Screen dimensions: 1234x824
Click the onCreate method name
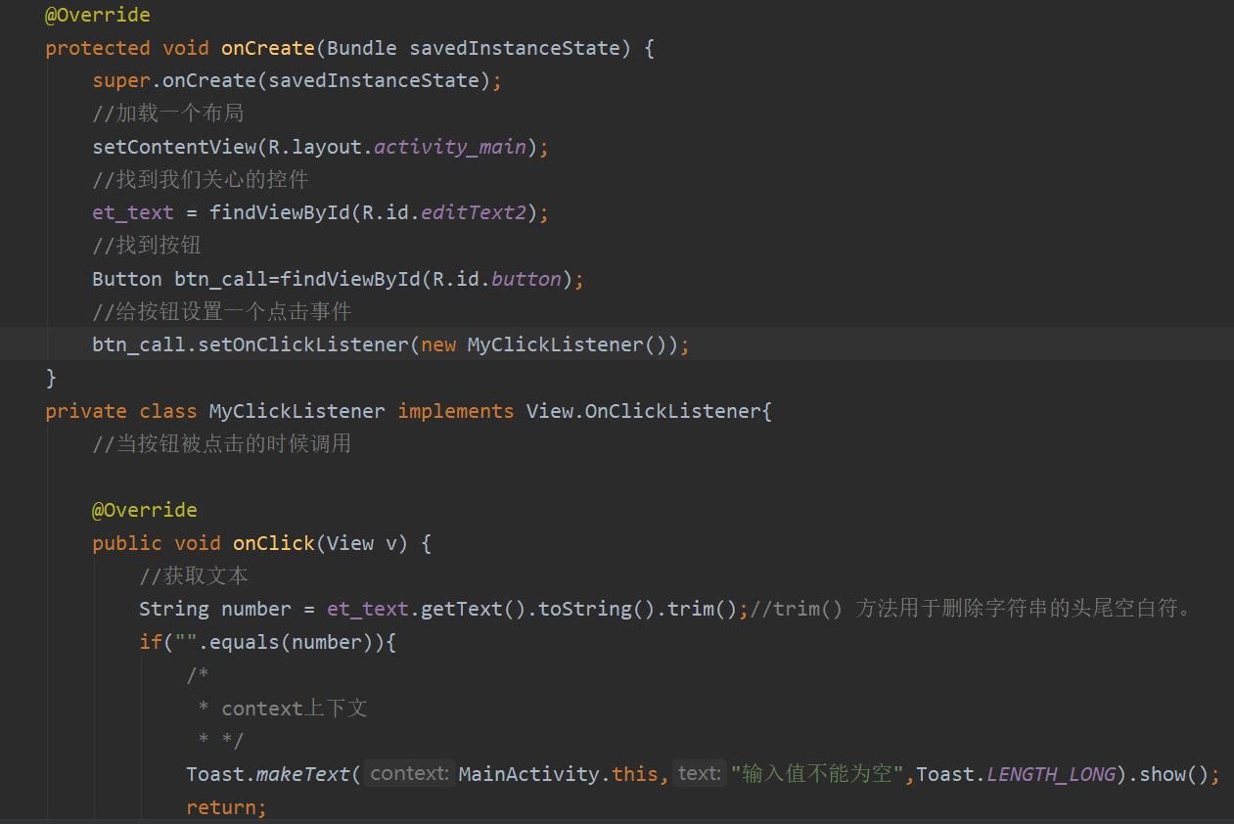pyautogui.click(x=267, y=47)
